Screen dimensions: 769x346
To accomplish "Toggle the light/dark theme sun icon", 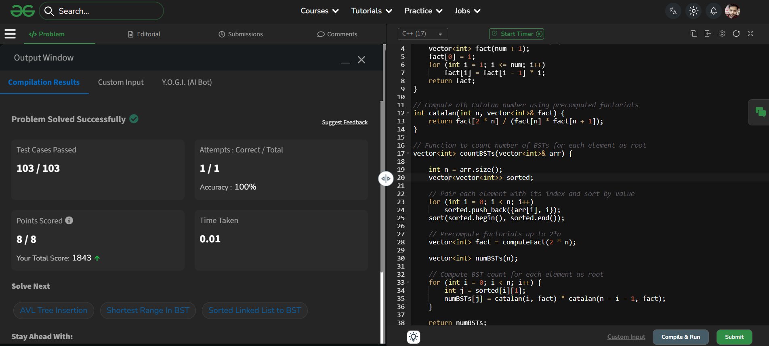I will point(693,11).
